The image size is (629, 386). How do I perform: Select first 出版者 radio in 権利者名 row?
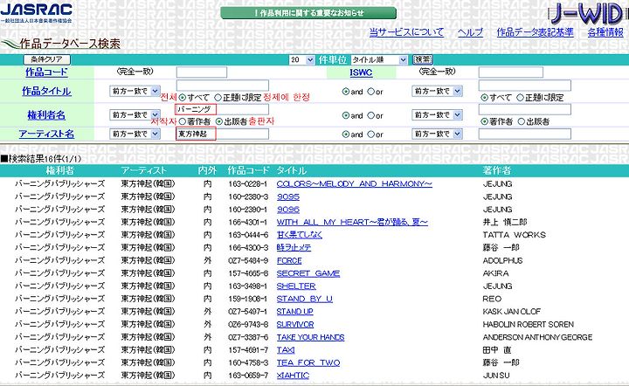(x=219, y=121)
